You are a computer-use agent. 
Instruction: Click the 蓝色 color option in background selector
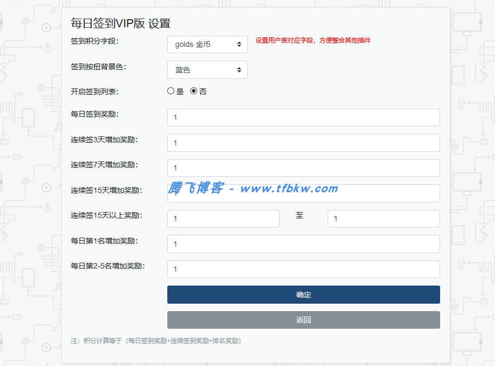[184, 70]
